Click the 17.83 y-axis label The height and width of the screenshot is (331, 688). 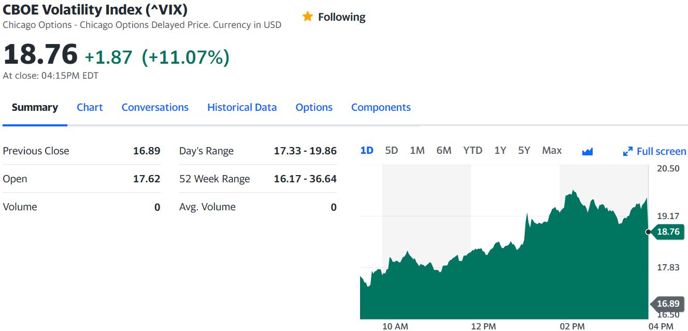click(x=668, y=267)
